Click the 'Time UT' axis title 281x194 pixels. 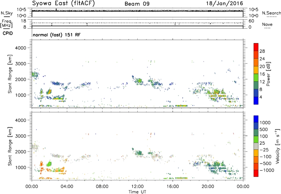point(137,192)
